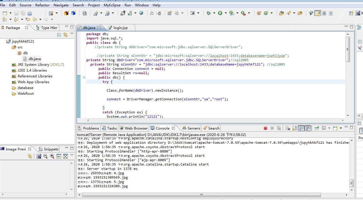Switch to the Type Hierarchy tab
Image resolution: width=363 pixels, height=200 pixels.
pos(47,28)
